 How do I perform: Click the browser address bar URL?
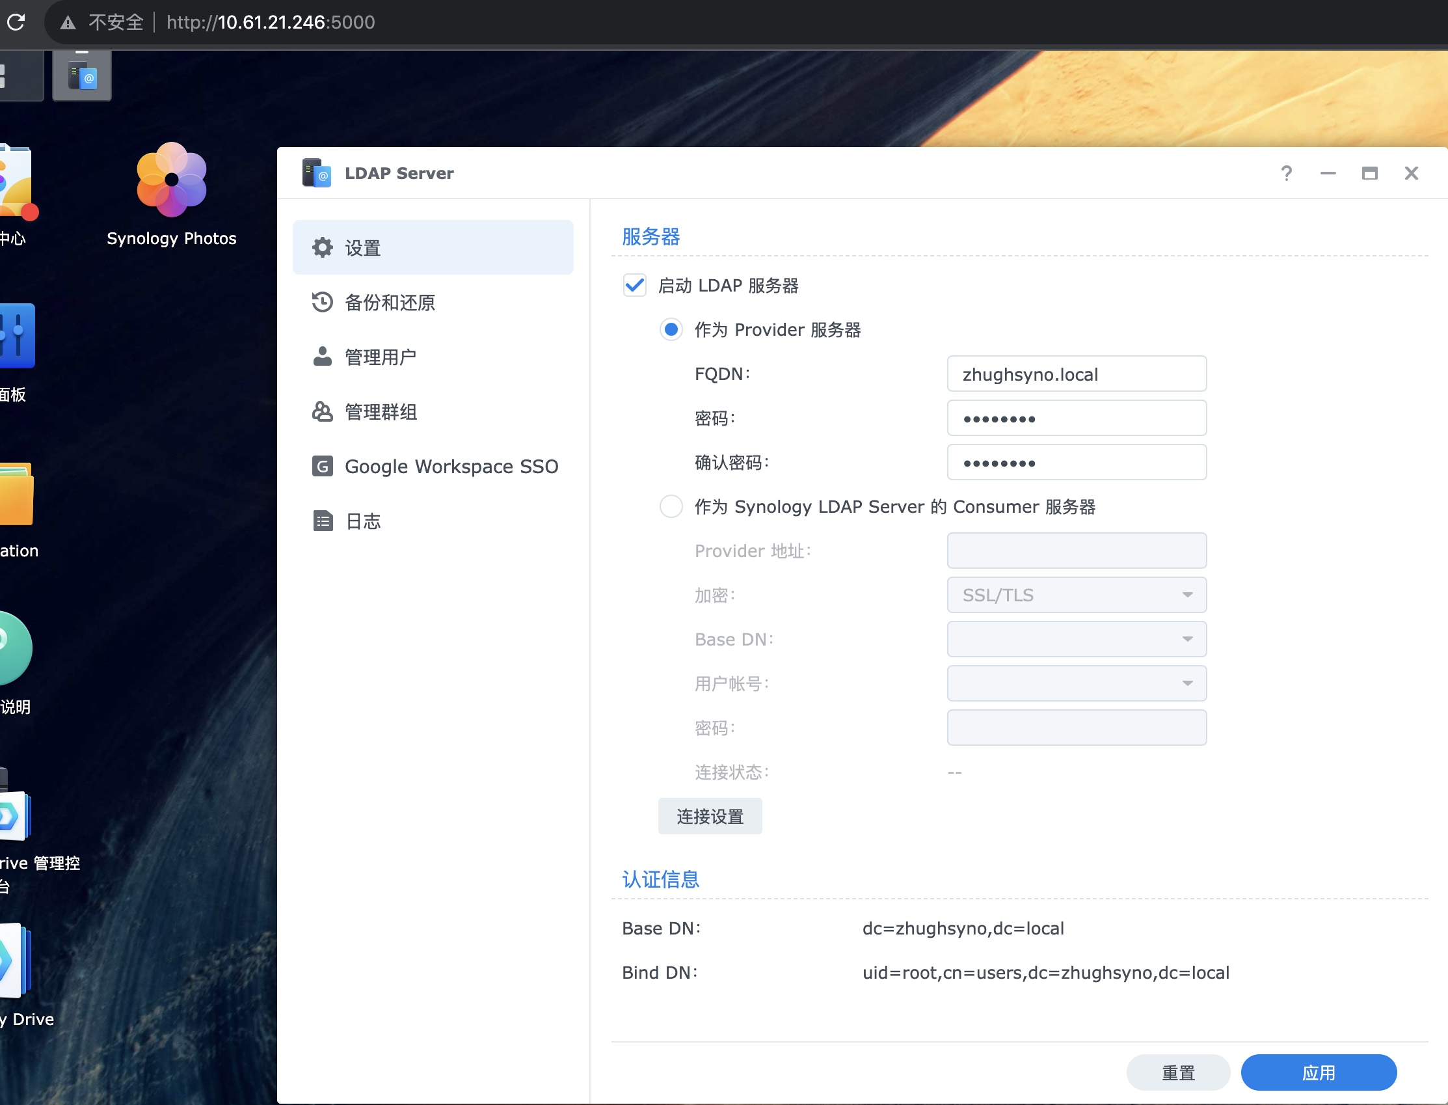pyautogui.click(x=271, y=22)
